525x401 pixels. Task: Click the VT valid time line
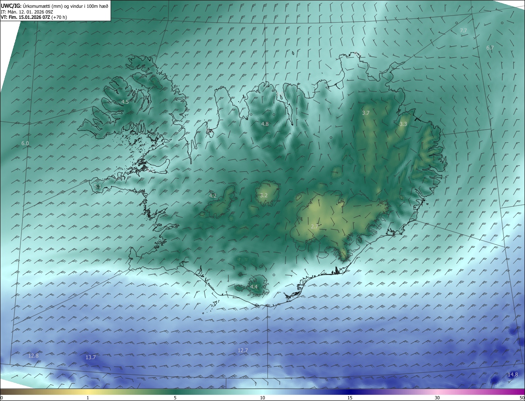(x=34, y=17)
